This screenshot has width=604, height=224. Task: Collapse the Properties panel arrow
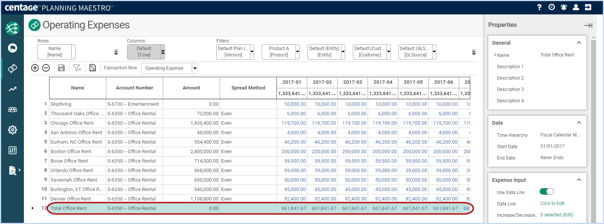point(588,25)
